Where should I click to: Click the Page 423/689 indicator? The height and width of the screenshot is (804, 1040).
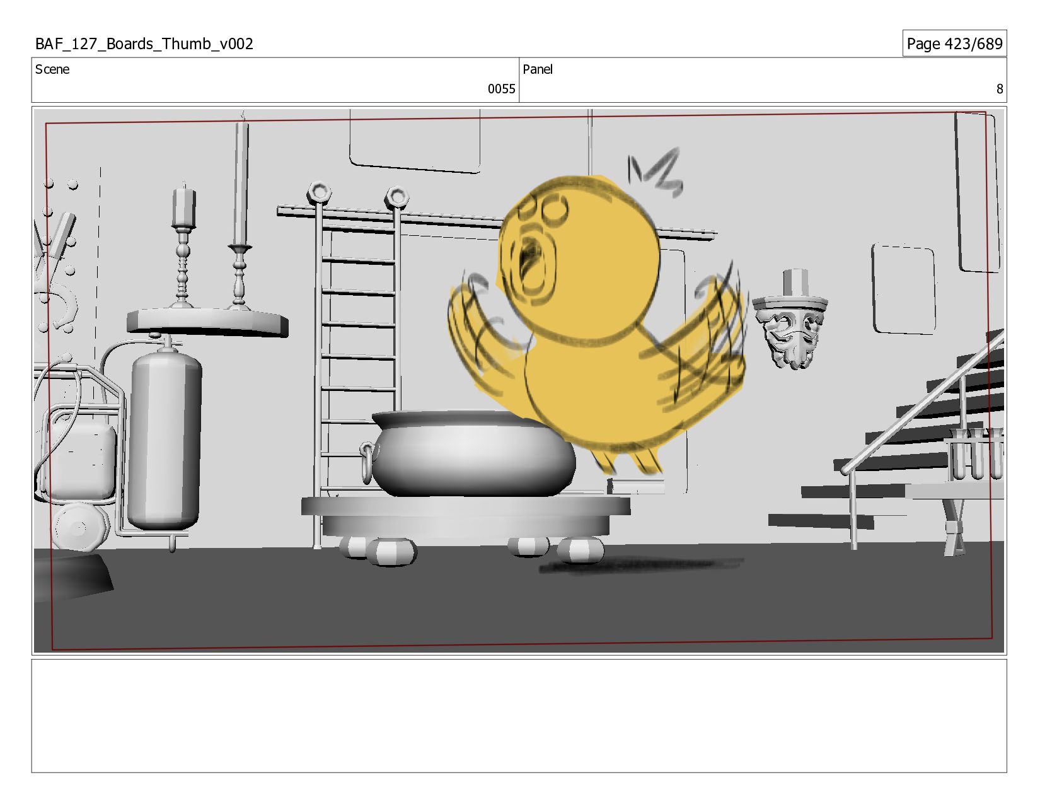tap(954, 44)
